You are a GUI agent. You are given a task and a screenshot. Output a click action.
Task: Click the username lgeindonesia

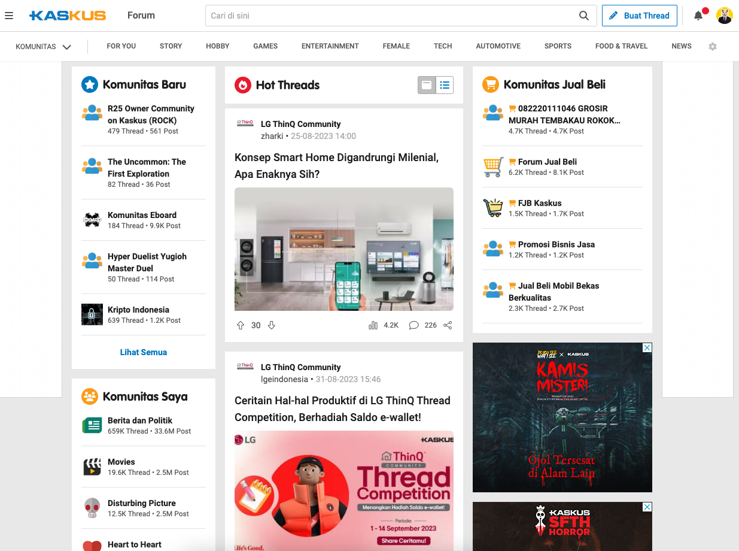284,379
